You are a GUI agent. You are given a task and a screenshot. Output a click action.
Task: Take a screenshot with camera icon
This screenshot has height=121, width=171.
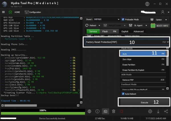click(105, 111)
